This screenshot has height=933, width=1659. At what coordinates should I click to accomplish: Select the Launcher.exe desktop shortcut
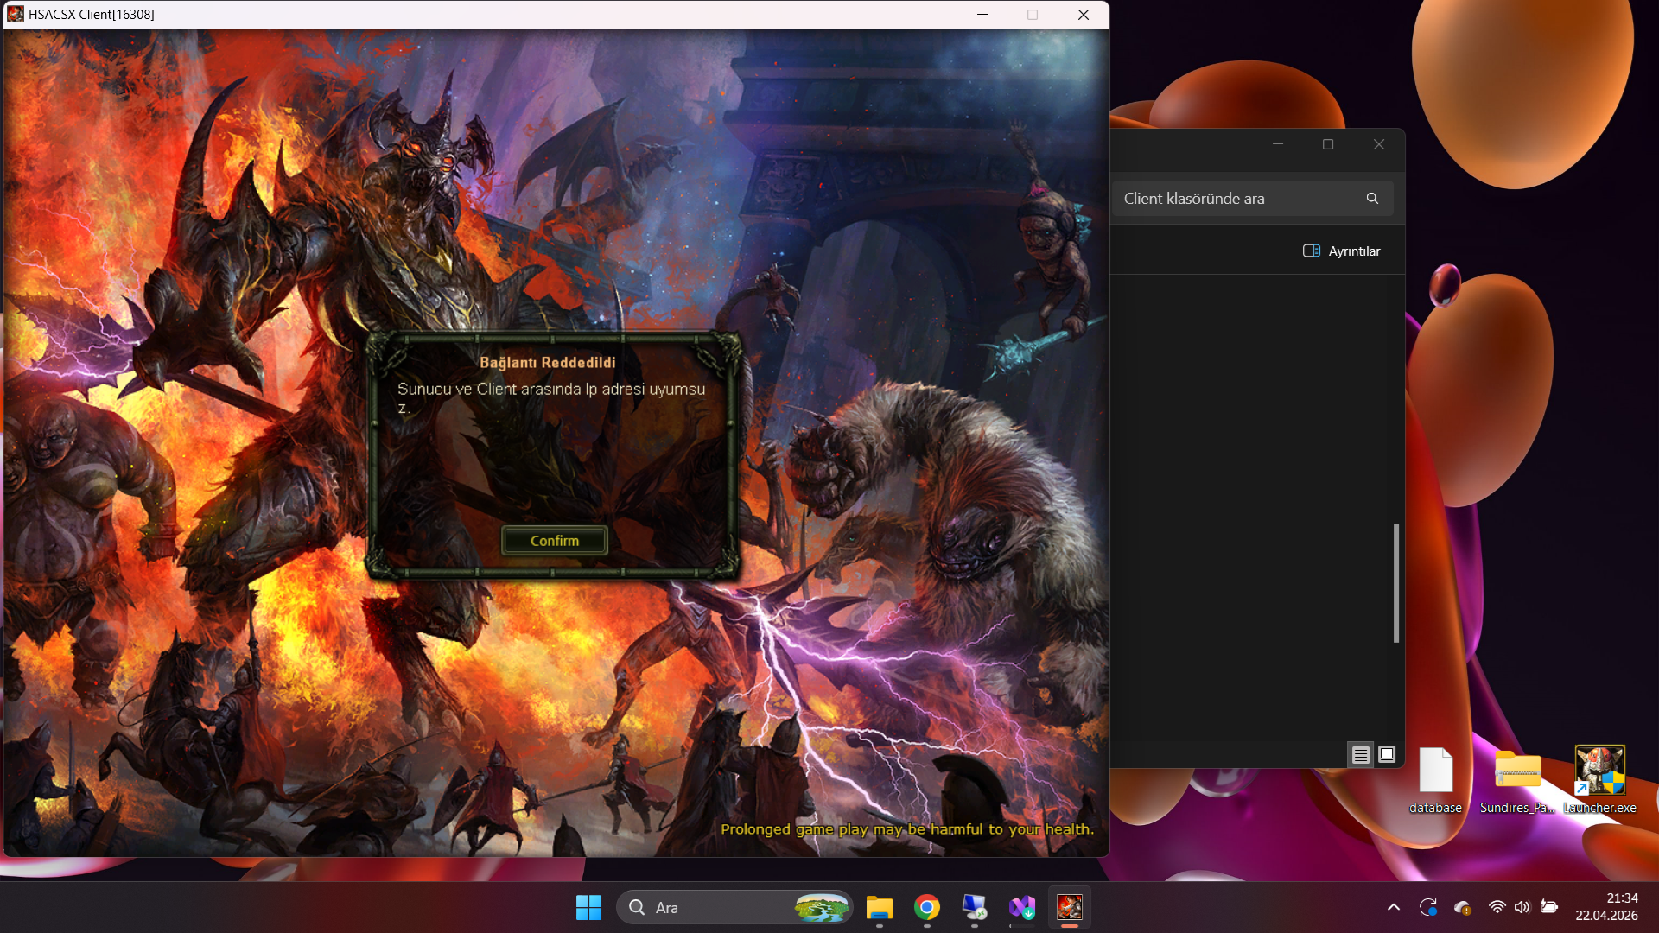(1599, 780)
